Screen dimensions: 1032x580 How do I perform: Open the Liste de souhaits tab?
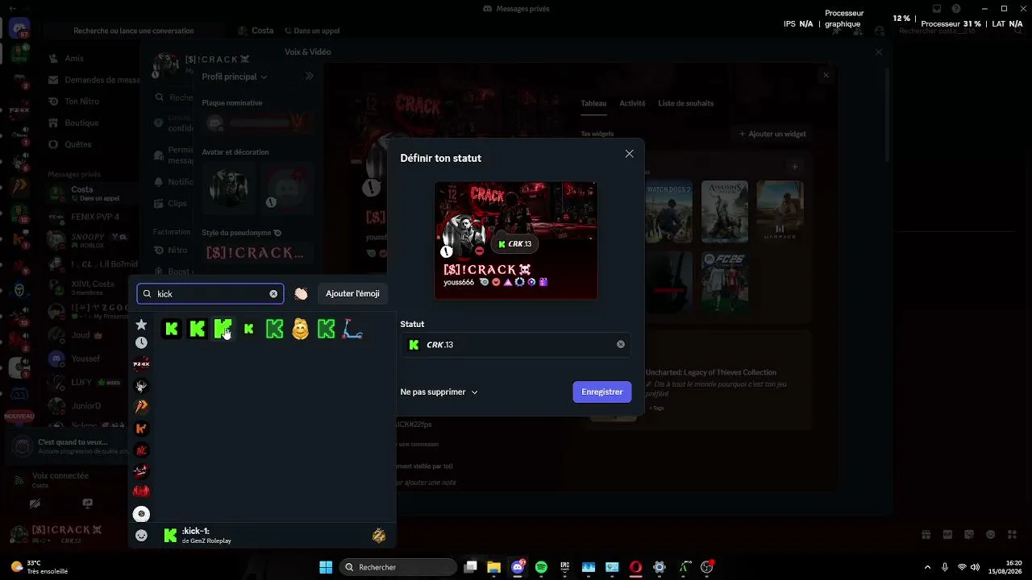click(685, 103)
